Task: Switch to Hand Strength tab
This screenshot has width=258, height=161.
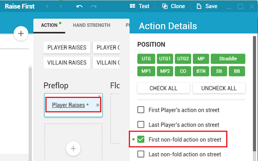Action: coord(91,25)
